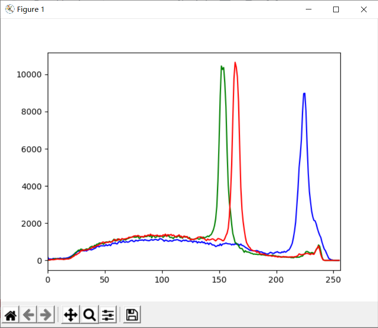This screenshot has width=378, height=328.
Task: Click the peak of the green curve
Action: click(x=221, y=67)
